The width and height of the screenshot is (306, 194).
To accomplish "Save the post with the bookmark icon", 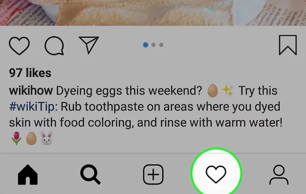I will click(x=288, y=45).
